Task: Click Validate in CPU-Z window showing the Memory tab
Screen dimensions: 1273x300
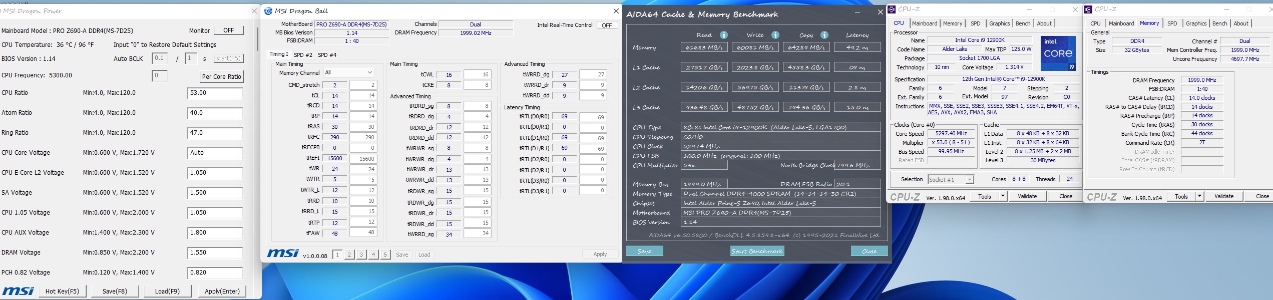Action: [1224, 196]
